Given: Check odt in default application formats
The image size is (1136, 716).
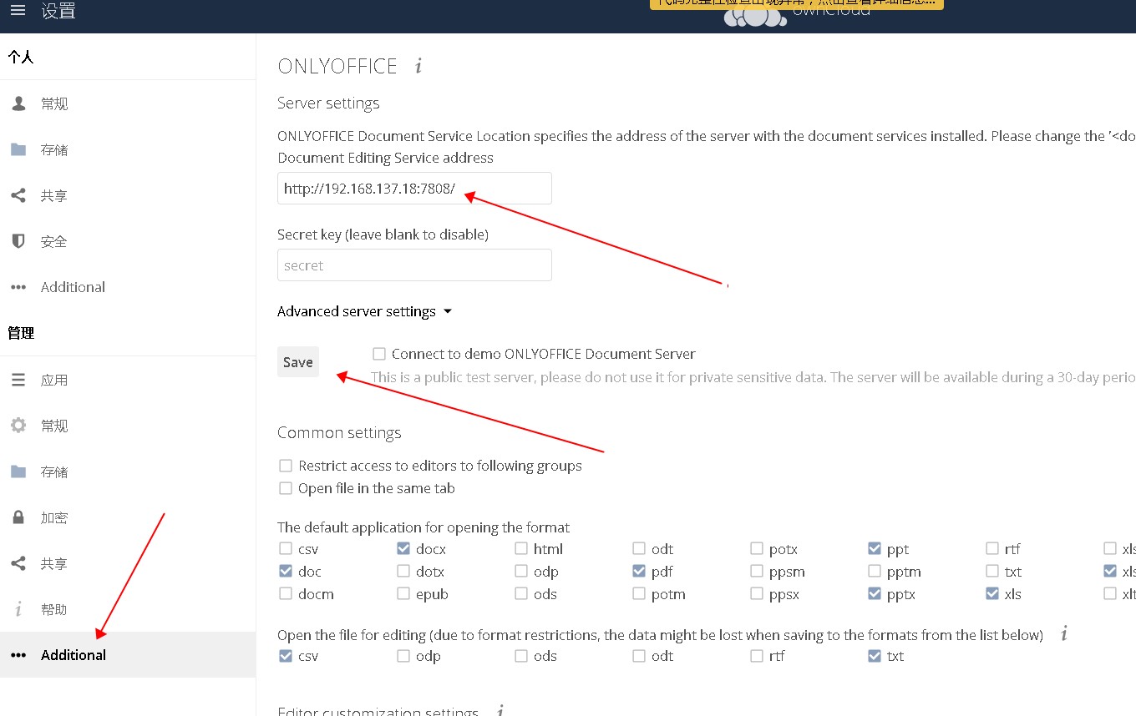Looking at the screenshot, I should click(639, 549).
